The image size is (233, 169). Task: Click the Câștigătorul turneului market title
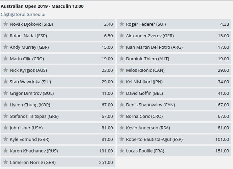23,14
